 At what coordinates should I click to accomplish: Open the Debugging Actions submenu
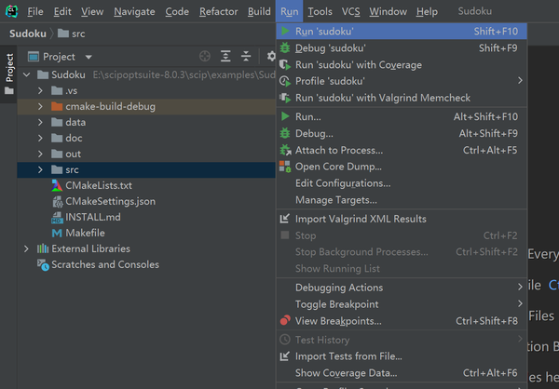(339, 288)
